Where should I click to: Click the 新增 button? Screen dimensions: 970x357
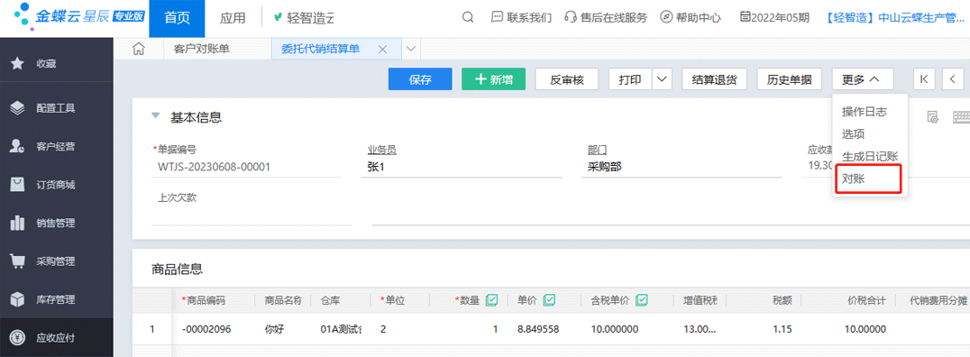pyautogui.click(x=494, y=79)
